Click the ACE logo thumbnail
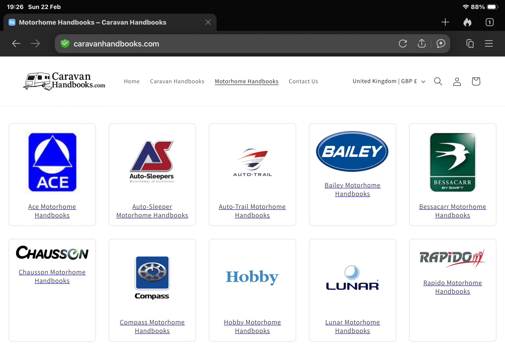Screen dimensions: 505x351 coord(52,162)
